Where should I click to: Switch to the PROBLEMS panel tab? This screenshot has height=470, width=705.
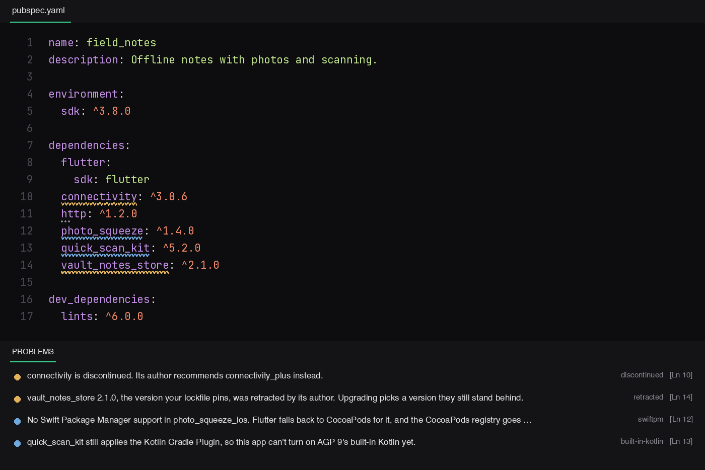click(33, 352)
